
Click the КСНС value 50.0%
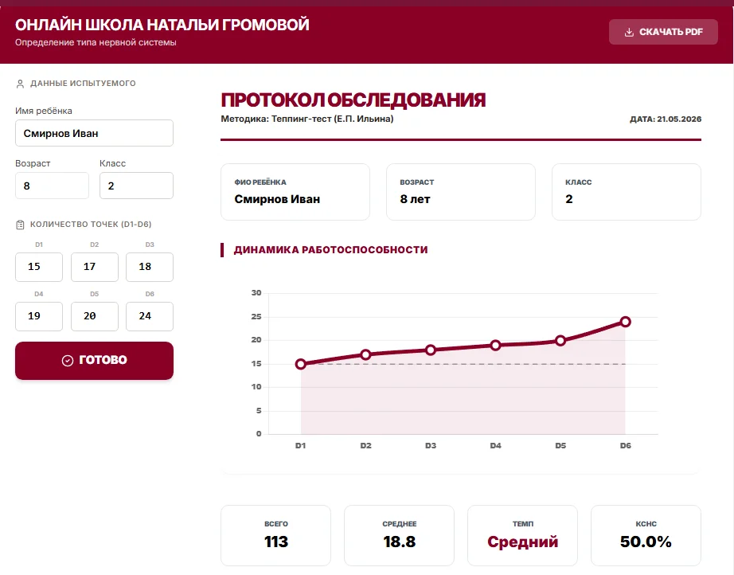coord(646,542)
